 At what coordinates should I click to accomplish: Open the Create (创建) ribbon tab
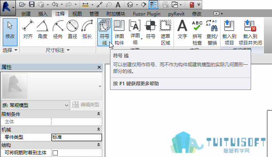pos(26,14)
